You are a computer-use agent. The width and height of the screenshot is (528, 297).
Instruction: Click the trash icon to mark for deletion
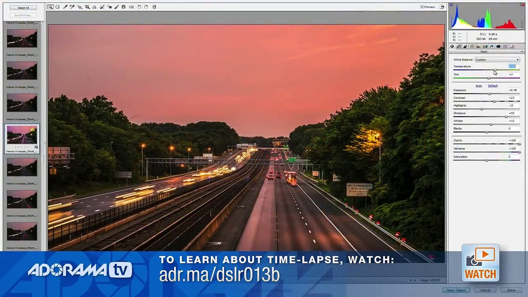click(154, 7)
